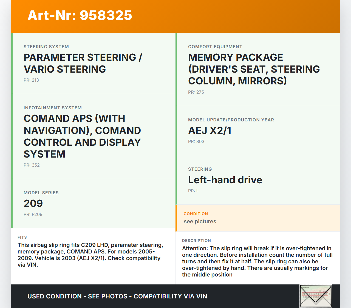This screenshot has height=308, width=351.
Task: Click the PR: 213 code
Action: pyautogui.click(x=31, y=80)
